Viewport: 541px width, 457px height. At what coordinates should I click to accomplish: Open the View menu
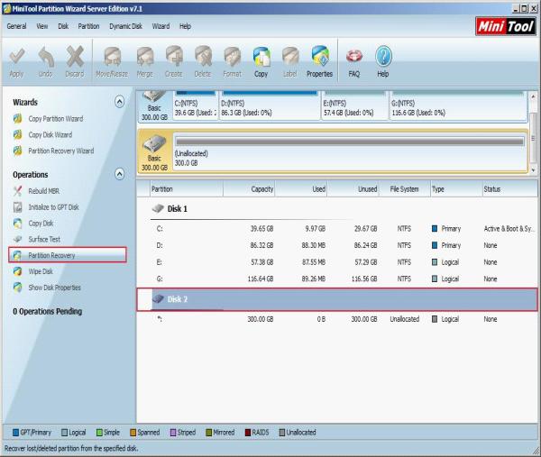[x=42, y=26]
